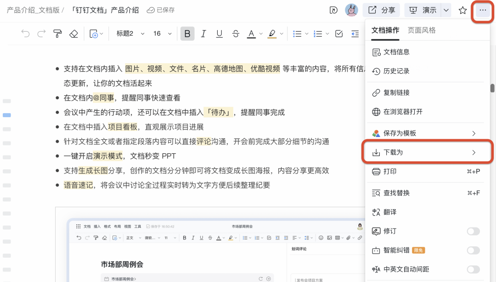Viewport: 496px width, 282px height.
Task: Click the undo arrow icon
Action: [x=25, y=33]
